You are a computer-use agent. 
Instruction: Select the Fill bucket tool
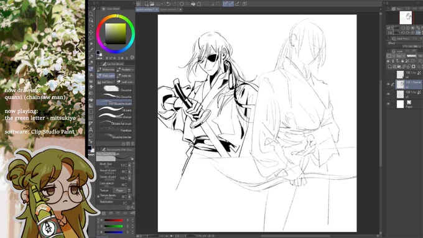91,99
